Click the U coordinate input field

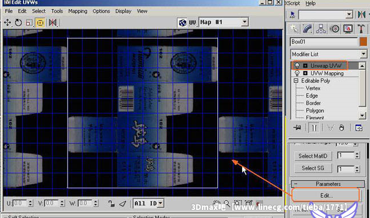(x=20, y=203)
